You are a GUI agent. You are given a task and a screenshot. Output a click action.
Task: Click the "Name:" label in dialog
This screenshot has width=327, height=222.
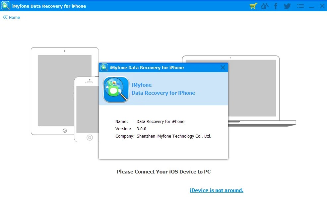pyautogui.click(x=122, y=121)
